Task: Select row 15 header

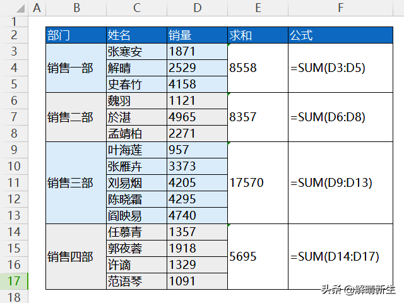Action: pyautogui.click(x=14, y=248)
